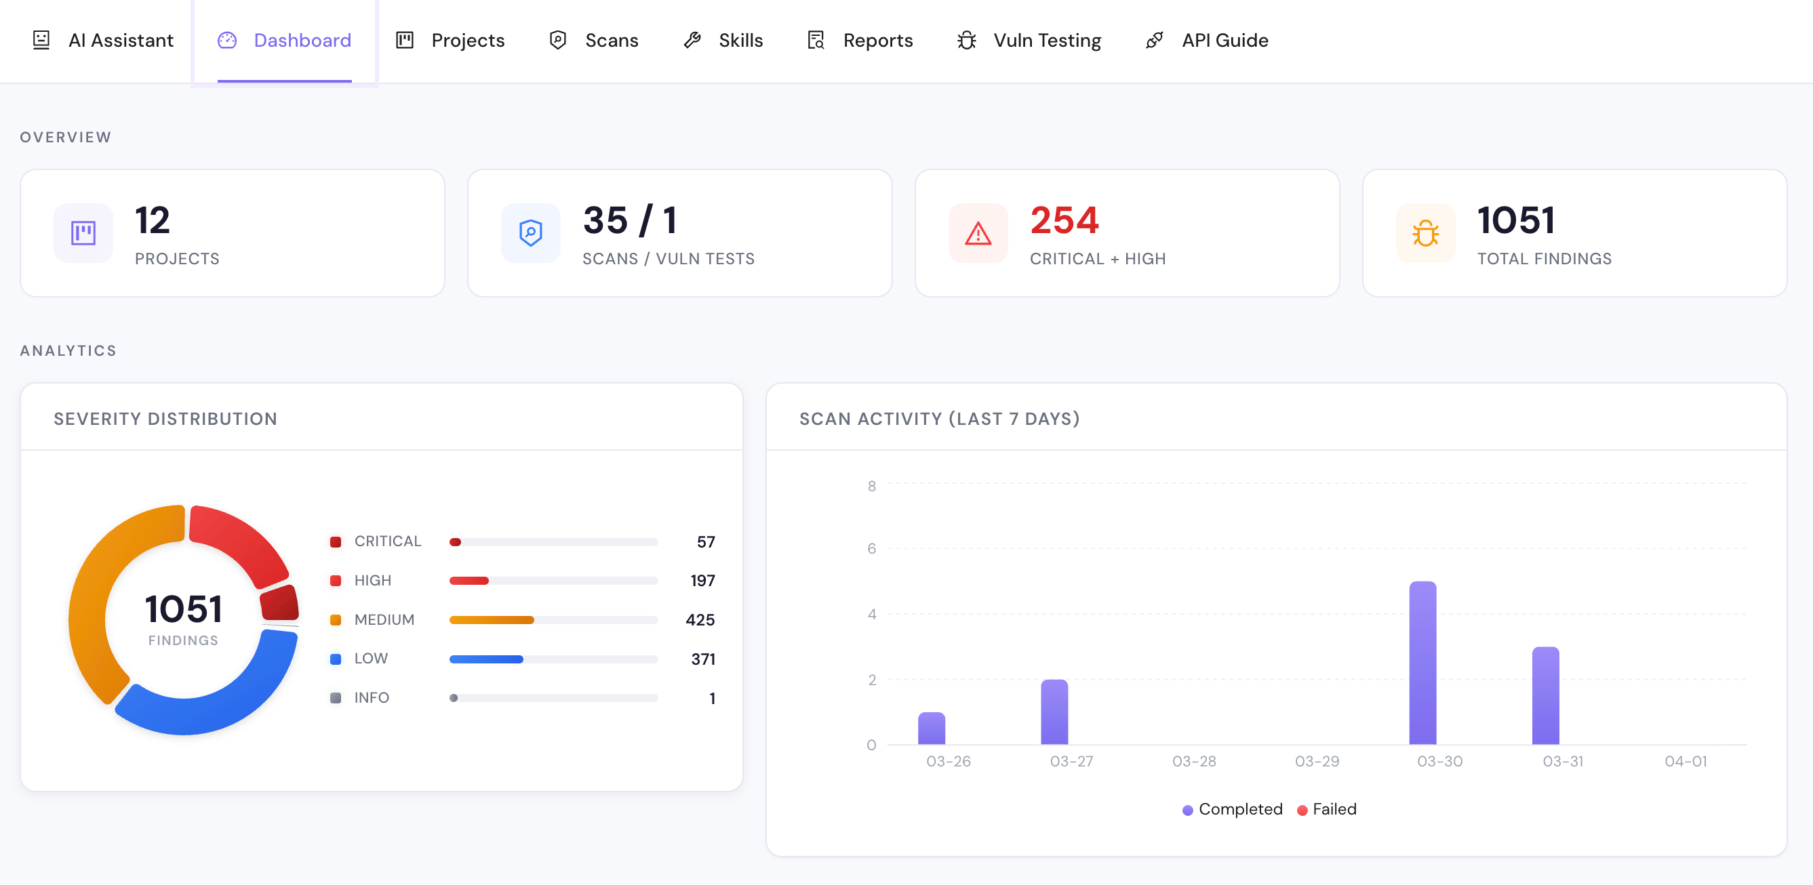Viewport: 1813px width, 885px height.
Task: Click the orange bug icon on Total Findings
Action: pyautogui.click(x=1426, y=233)
